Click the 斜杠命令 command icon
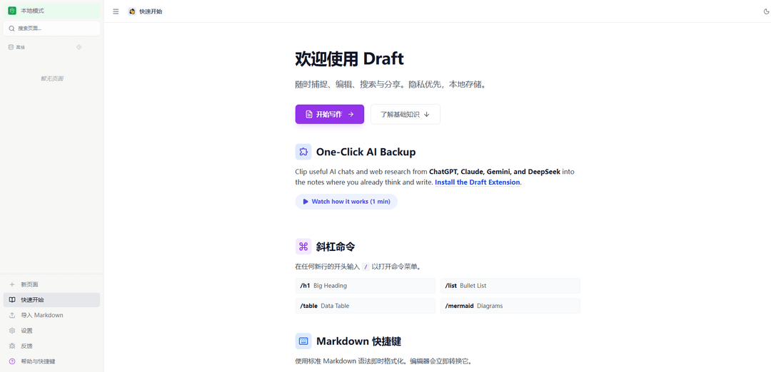Image resolution: width=771 pixels, height=372 pixels. pyautogui.click(x=303, y=247)
